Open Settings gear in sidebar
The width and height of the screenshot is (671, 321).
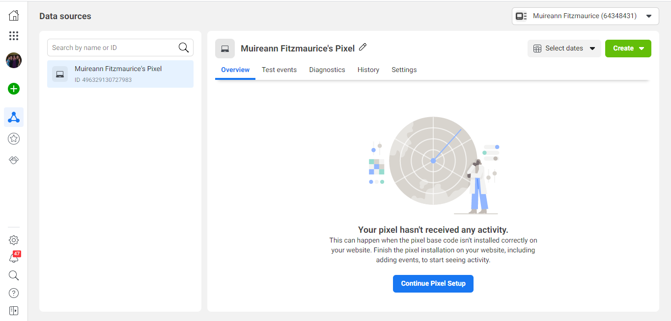[14, 240]
